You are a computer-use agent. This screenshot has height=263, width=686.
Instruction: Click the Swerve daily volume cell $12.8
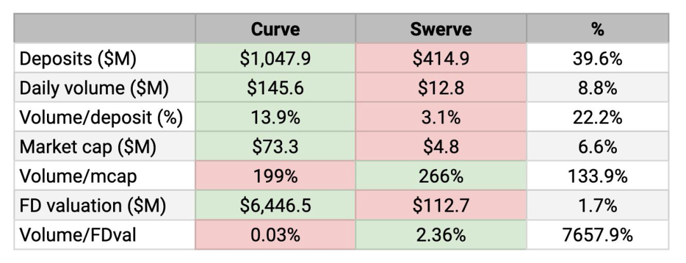click(x=441, y=87)
